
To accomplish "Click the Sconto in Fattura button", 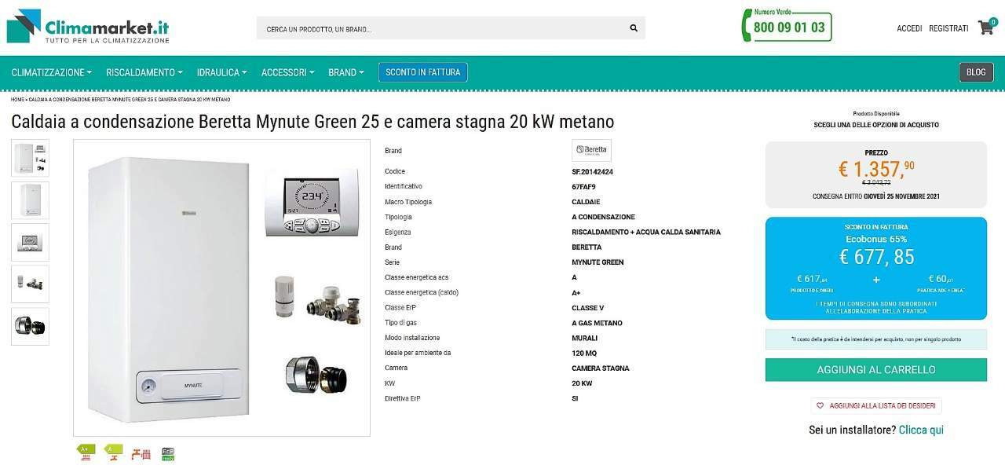I will pos(423,72).
